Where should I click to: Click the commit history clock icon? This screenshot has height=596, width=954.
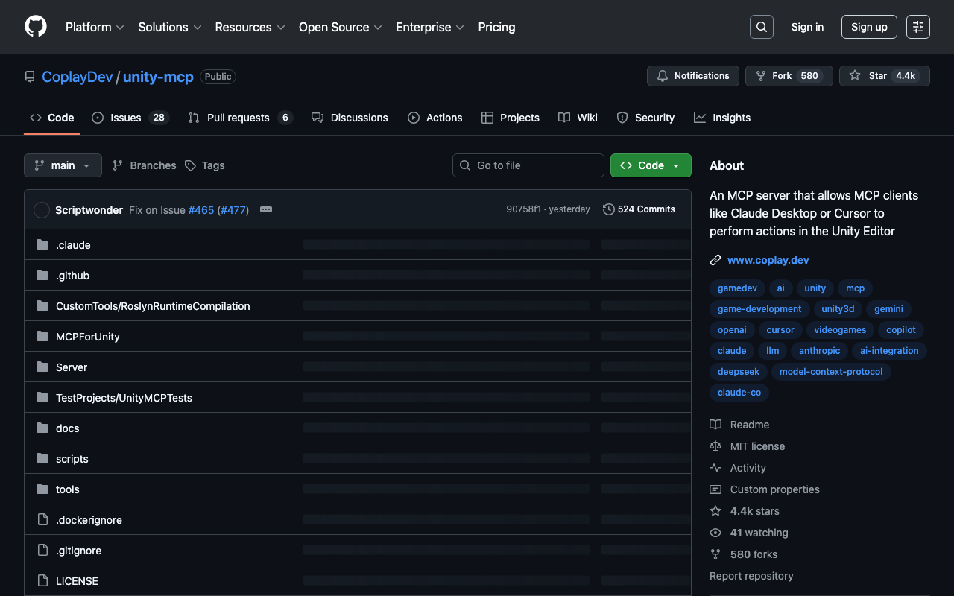pyautogui.click(x=609, y=209)
